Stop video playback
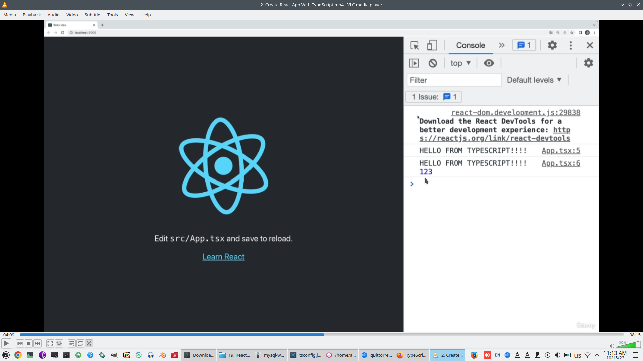This screenshot has width=643, height=361. (29, 343)
